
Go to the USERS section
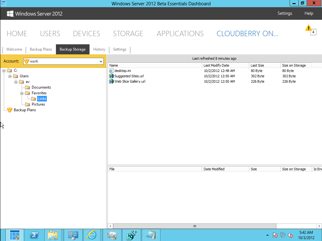(50, 34)
